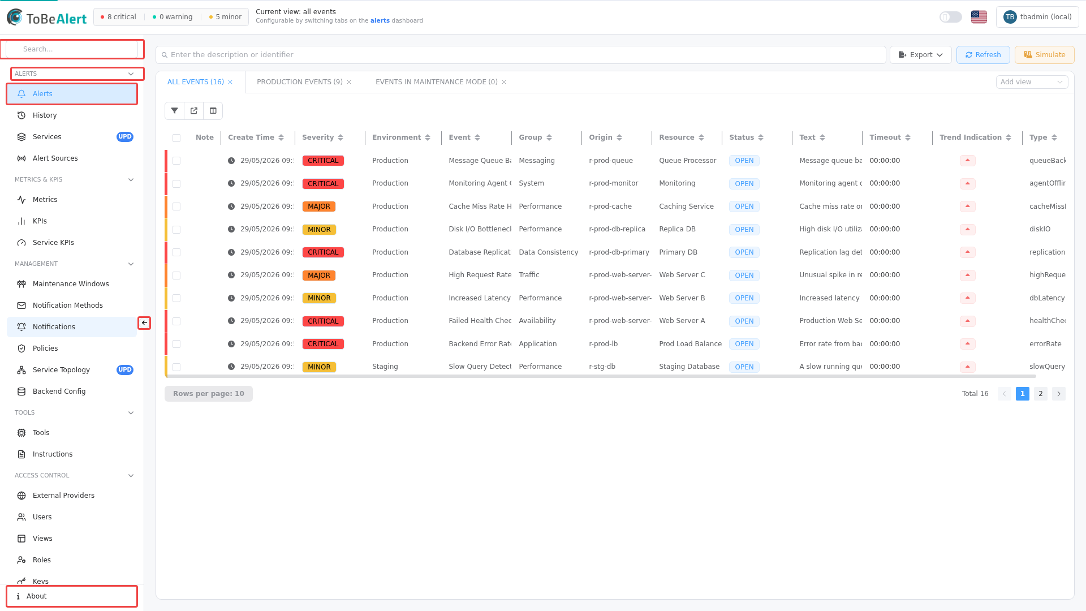Select the ALL EVENTS (16) tab
The image size is (1086, 611).
point(195,82)
